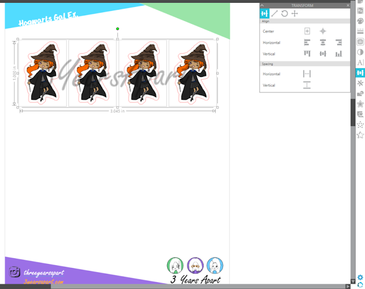365x289 pixels.
Task: Space selected objects evenly vertically
Action: [307, 85]
